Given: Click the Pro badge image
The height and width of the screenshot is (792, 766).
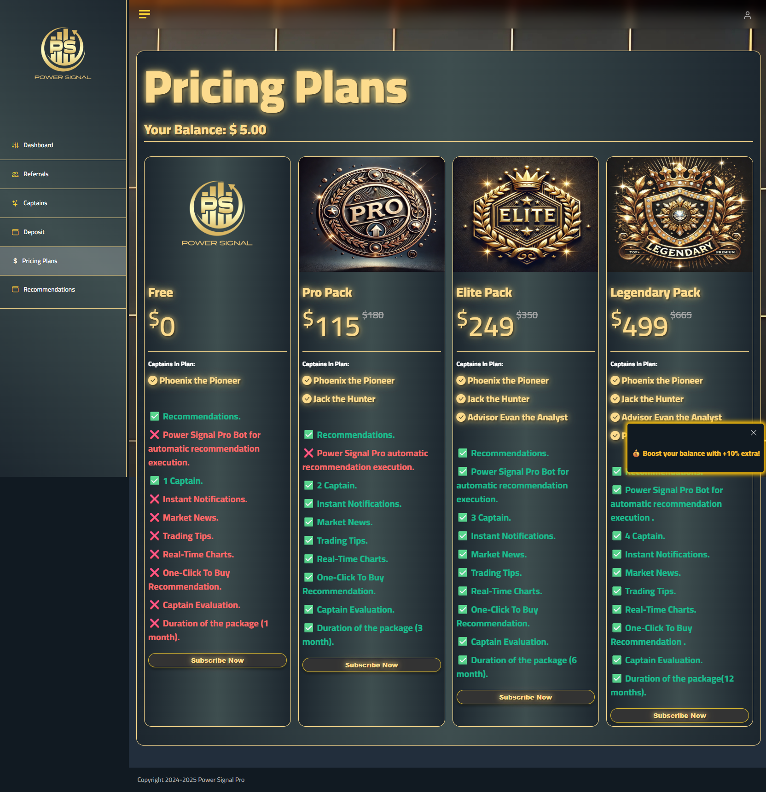Looking at the screenshot, I should coord(371,214).
